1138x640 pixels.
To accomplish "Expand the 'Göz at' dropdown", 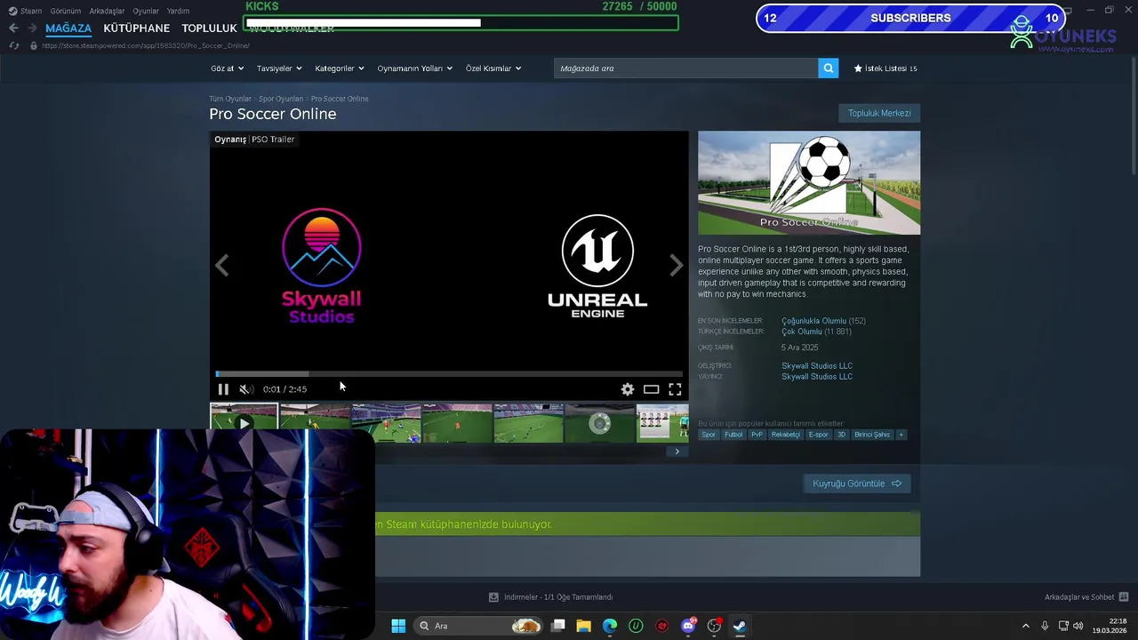I will (227, 68).
